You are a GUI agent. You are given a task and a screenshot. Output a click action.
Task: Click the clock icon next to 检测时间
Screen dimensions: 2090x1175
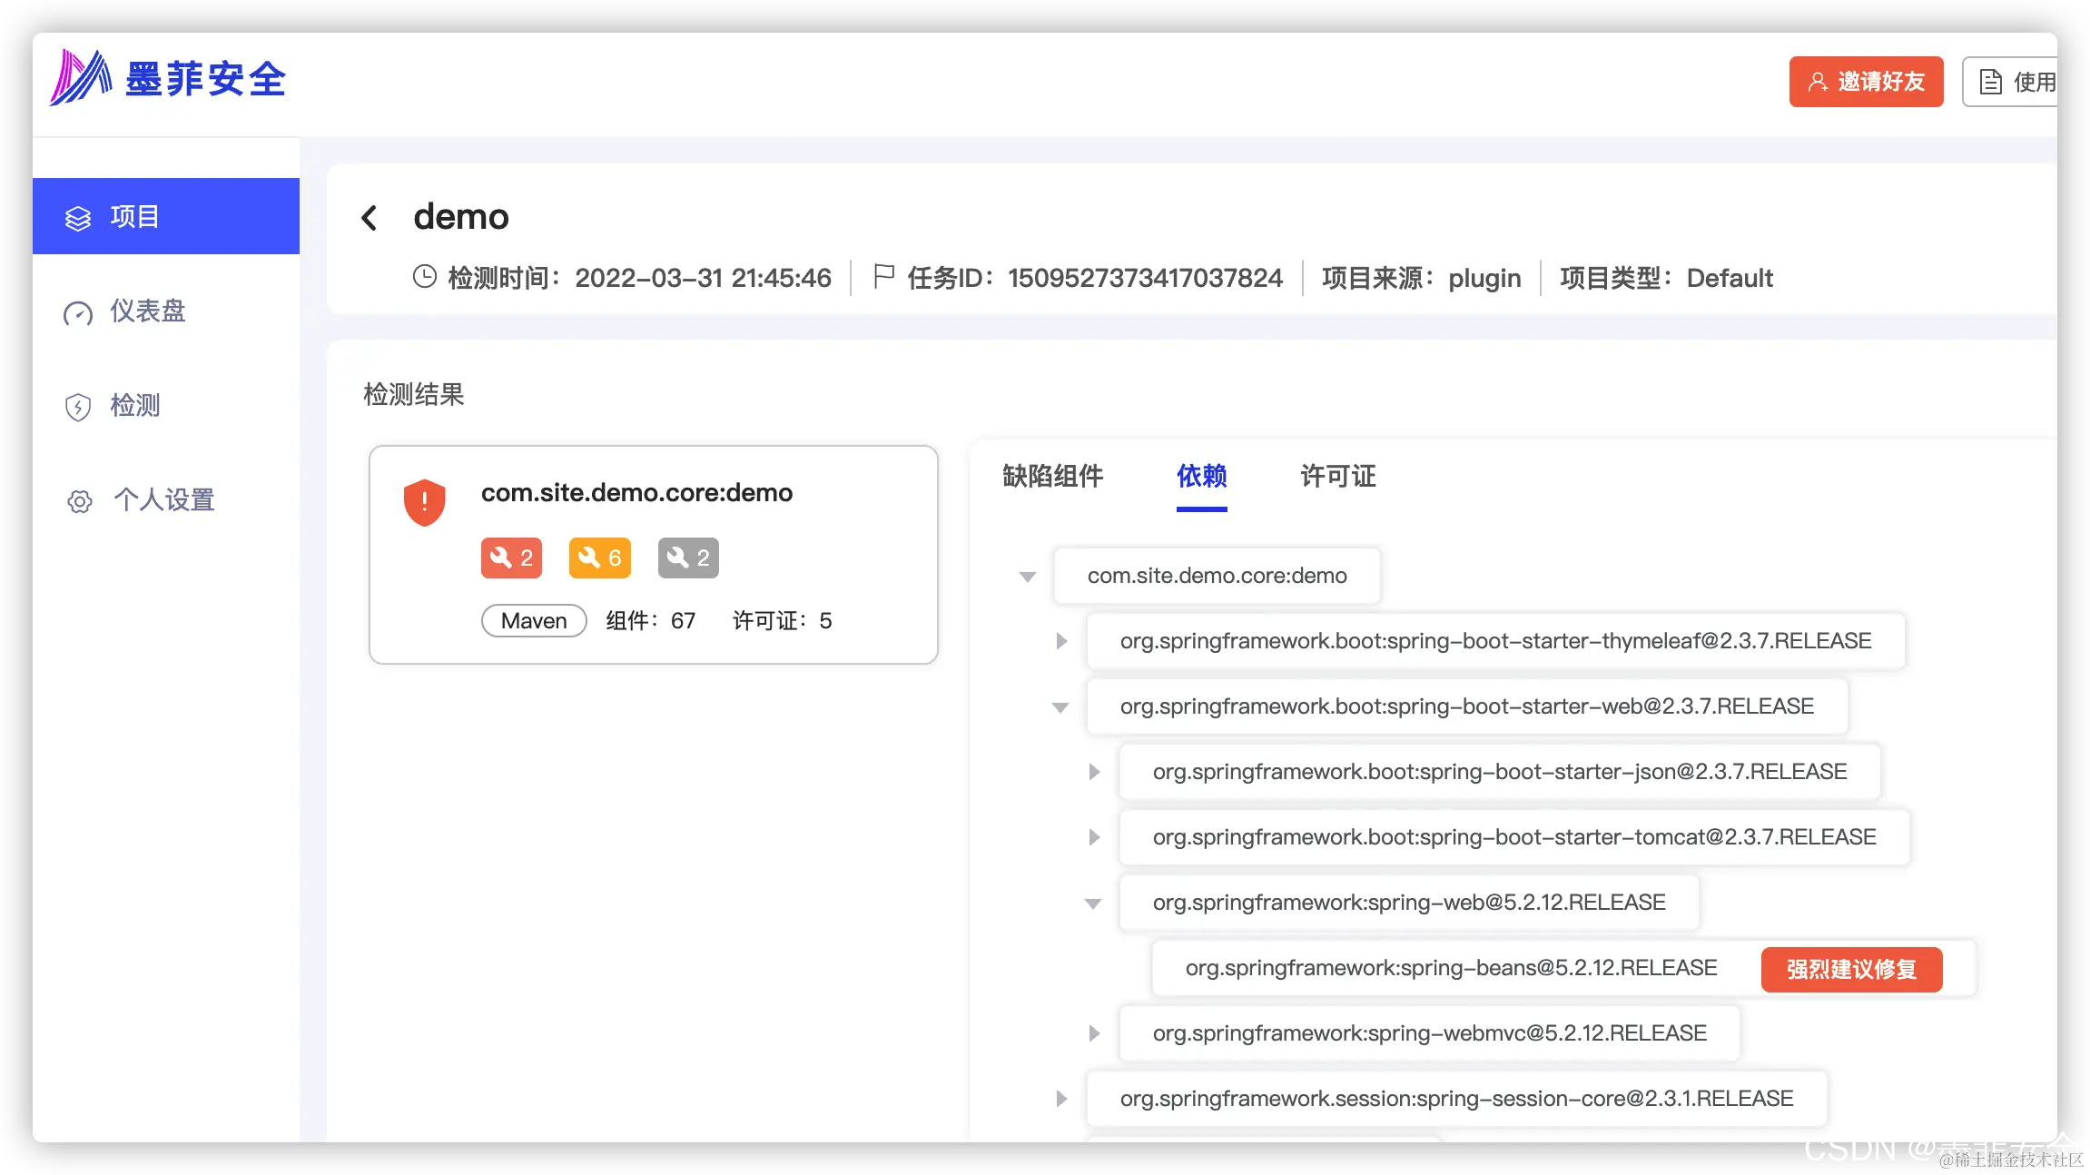pos(425,277)
